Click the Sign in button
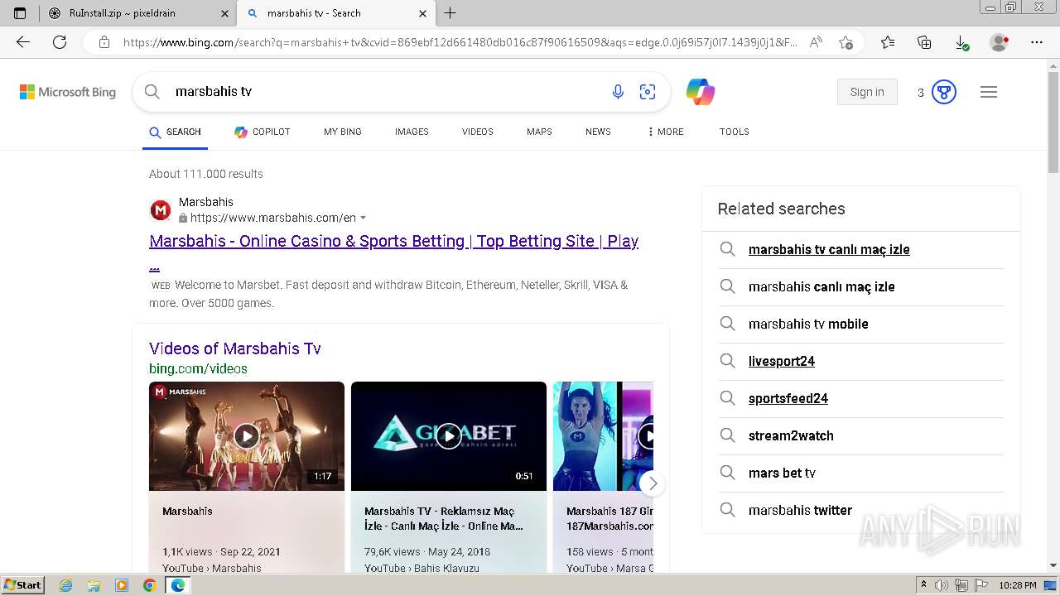The width and height of the screenshot is (1060, 596). pyautogui.click(x=867, y=92)
